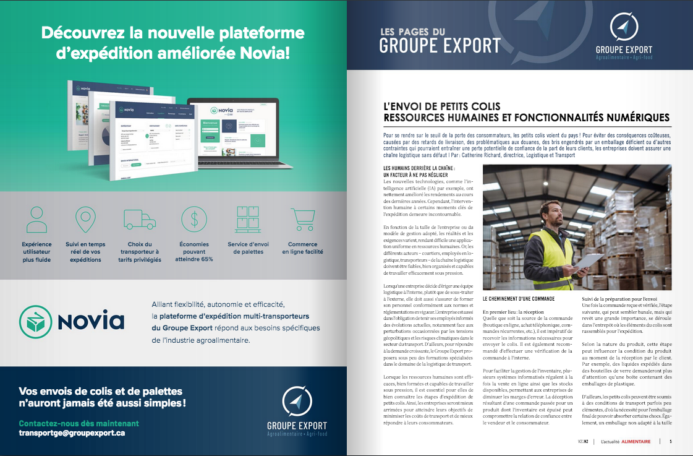Image resolution: width=693 pixels, height=456 pixels.
Task: Click the pallet boxes icon for Service d'envoi
Action: click(x=248, y=220)
